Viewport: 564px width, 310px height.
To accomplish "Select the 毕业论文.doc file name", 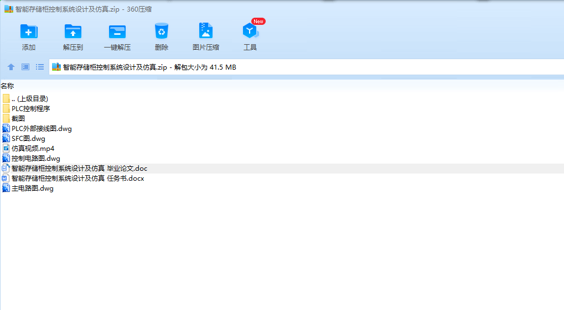I will (80, 169).
